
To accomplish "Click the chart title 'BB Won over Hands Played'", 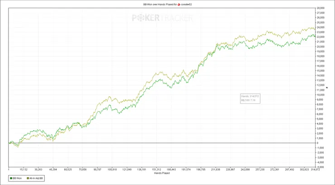I will (x=158, y=4).
